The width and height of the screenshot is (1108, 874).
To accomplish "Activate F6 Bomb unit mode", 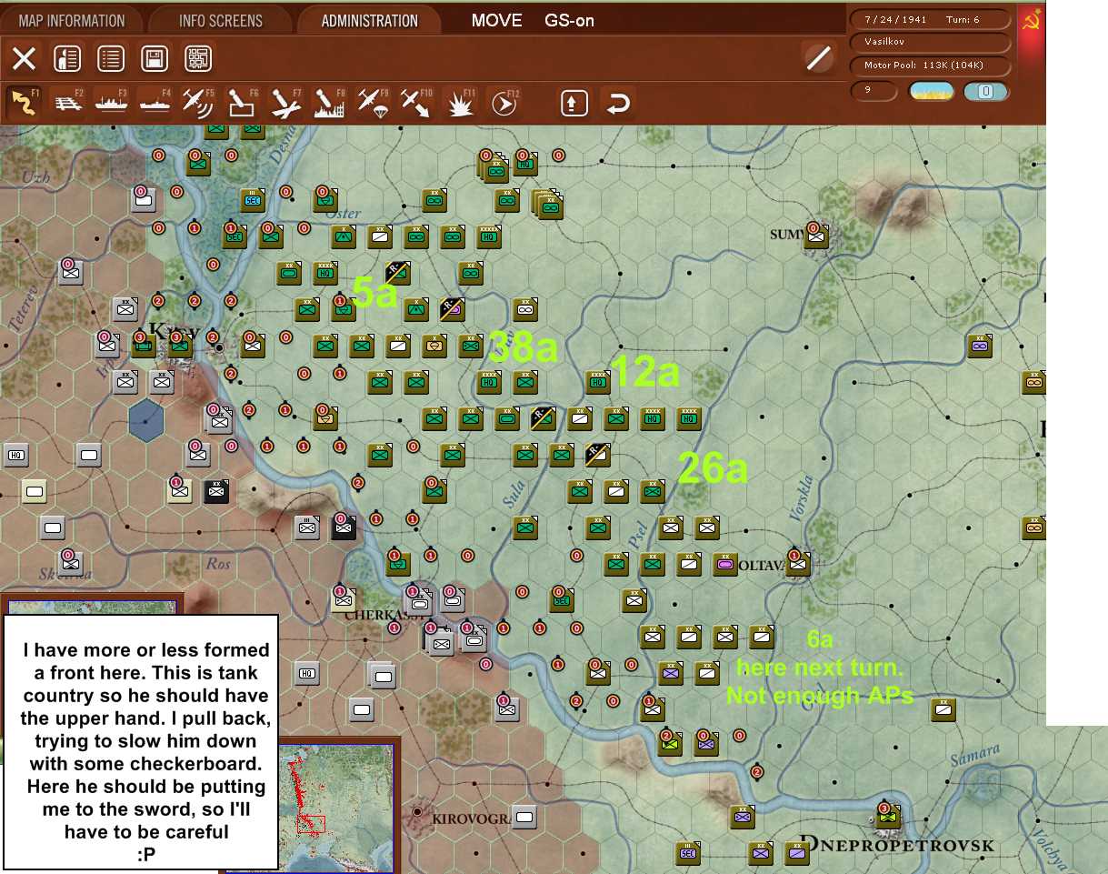I will pyautogui.click(x=244, y=103).
